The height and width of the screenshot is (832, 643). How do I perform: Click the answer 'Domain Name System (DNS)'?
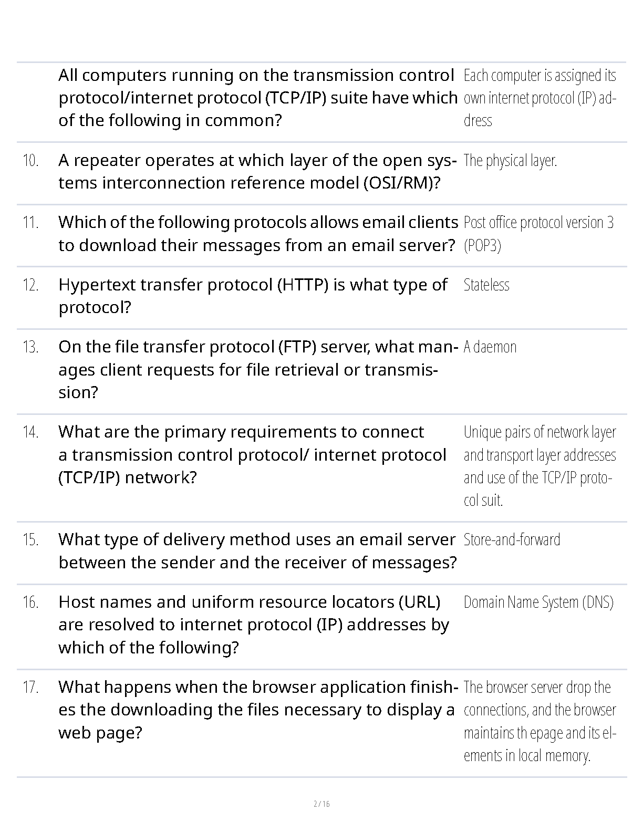[538, 602]
